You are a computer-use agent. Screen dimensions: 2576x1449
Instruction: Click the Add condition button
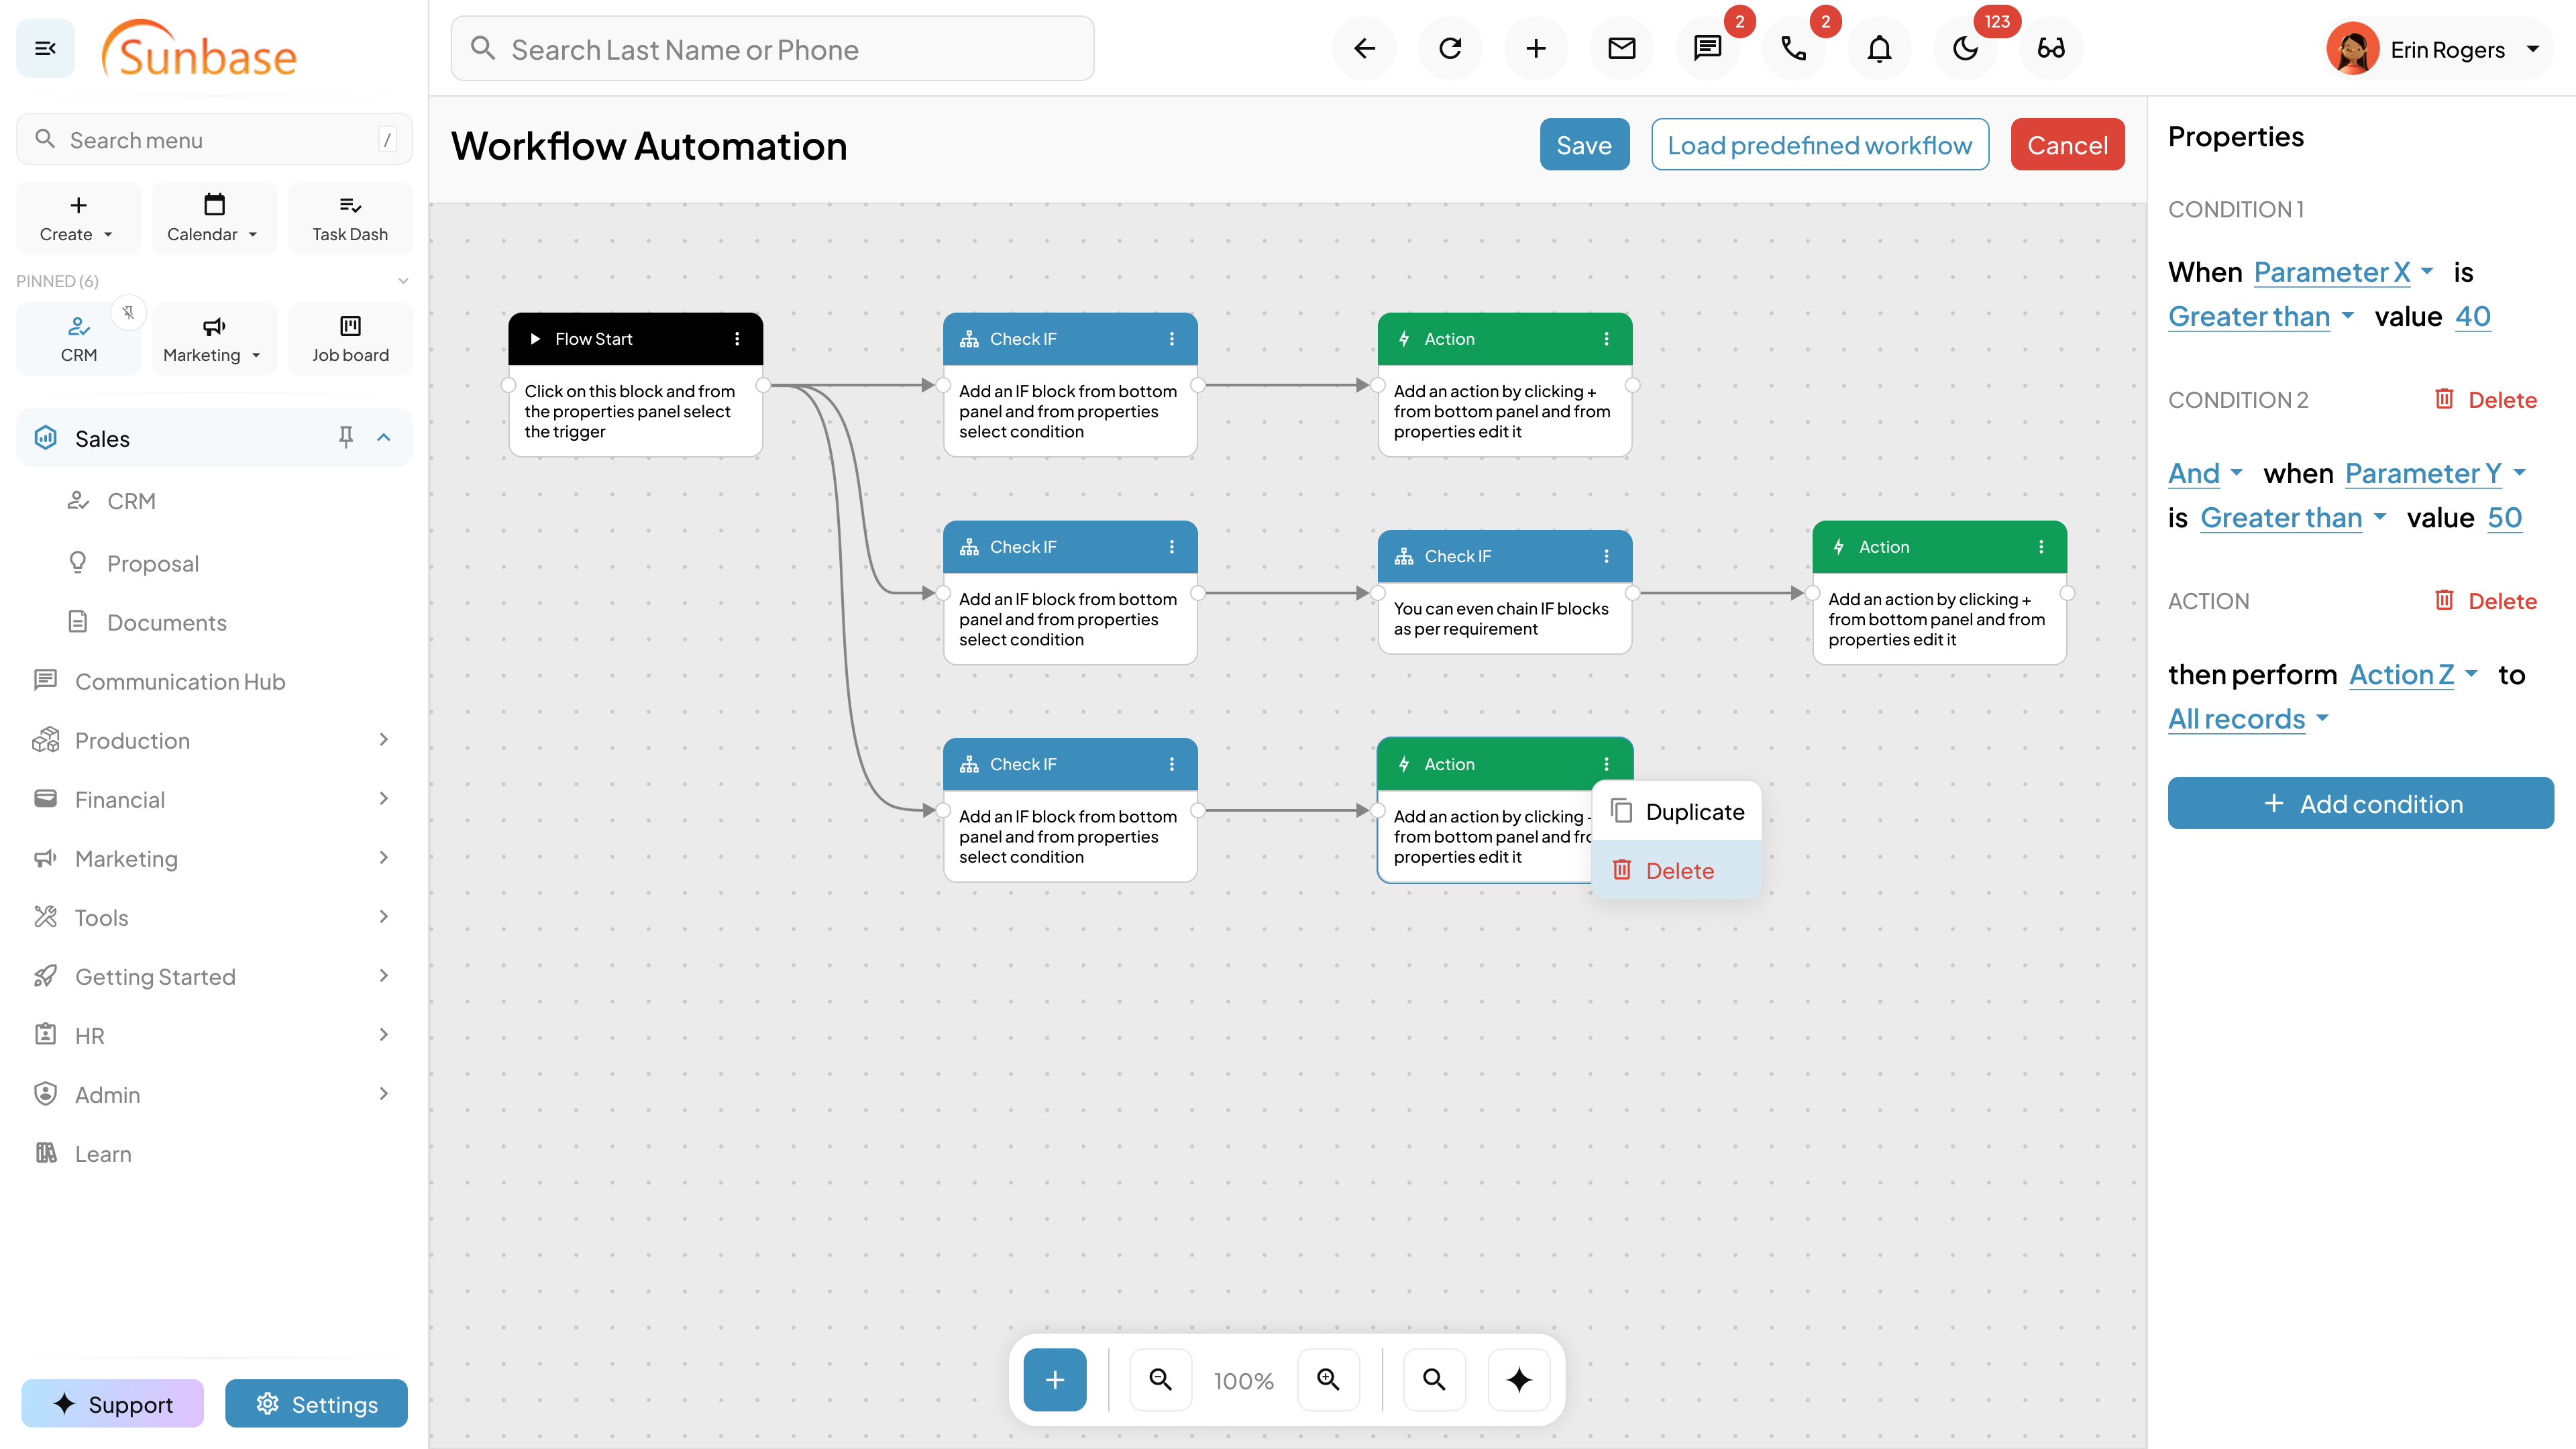click(x=2360, y=804)
